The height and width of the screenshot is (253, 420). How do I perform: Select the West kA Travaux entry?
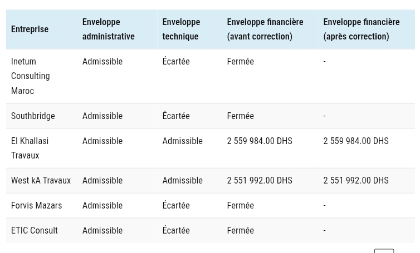pos(41,180)
